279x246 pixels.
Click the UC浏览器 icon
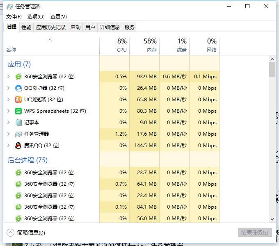point(18,100)
